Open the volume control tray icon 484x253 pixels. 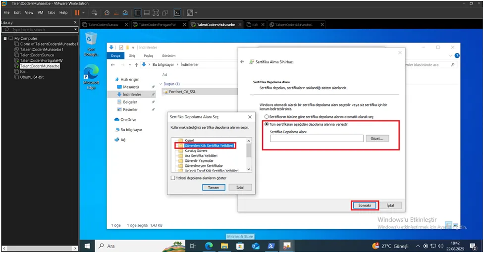tap(440, 246)
